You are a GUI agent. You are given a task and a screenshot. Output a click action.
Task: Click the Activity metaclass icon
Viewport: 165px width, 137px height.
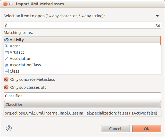(x=7, y=40)
